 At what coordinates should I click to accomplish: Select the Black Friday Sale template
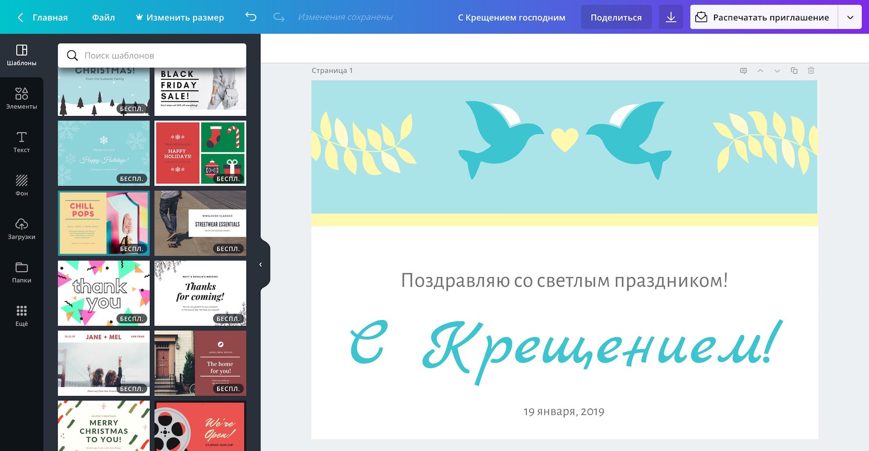click(x=200, y=92)
